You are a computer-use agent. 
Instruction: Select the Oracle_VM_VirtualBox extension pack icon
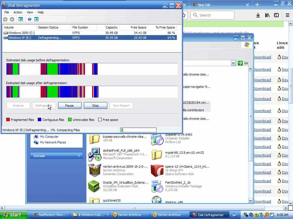coord(94,186)
